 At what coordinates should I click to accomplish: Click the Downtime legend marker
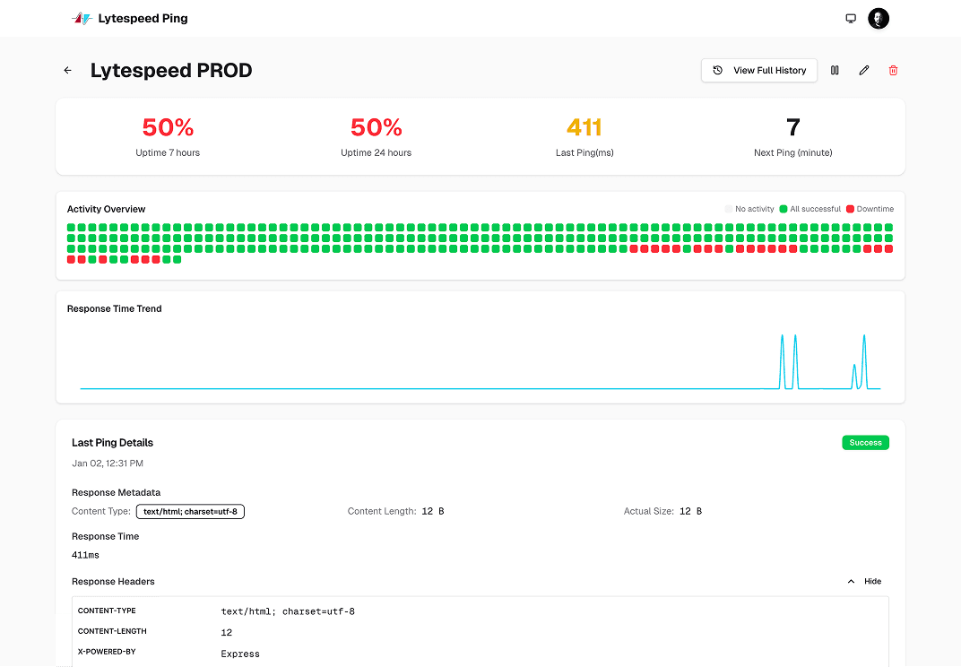(x=847, y=209)
